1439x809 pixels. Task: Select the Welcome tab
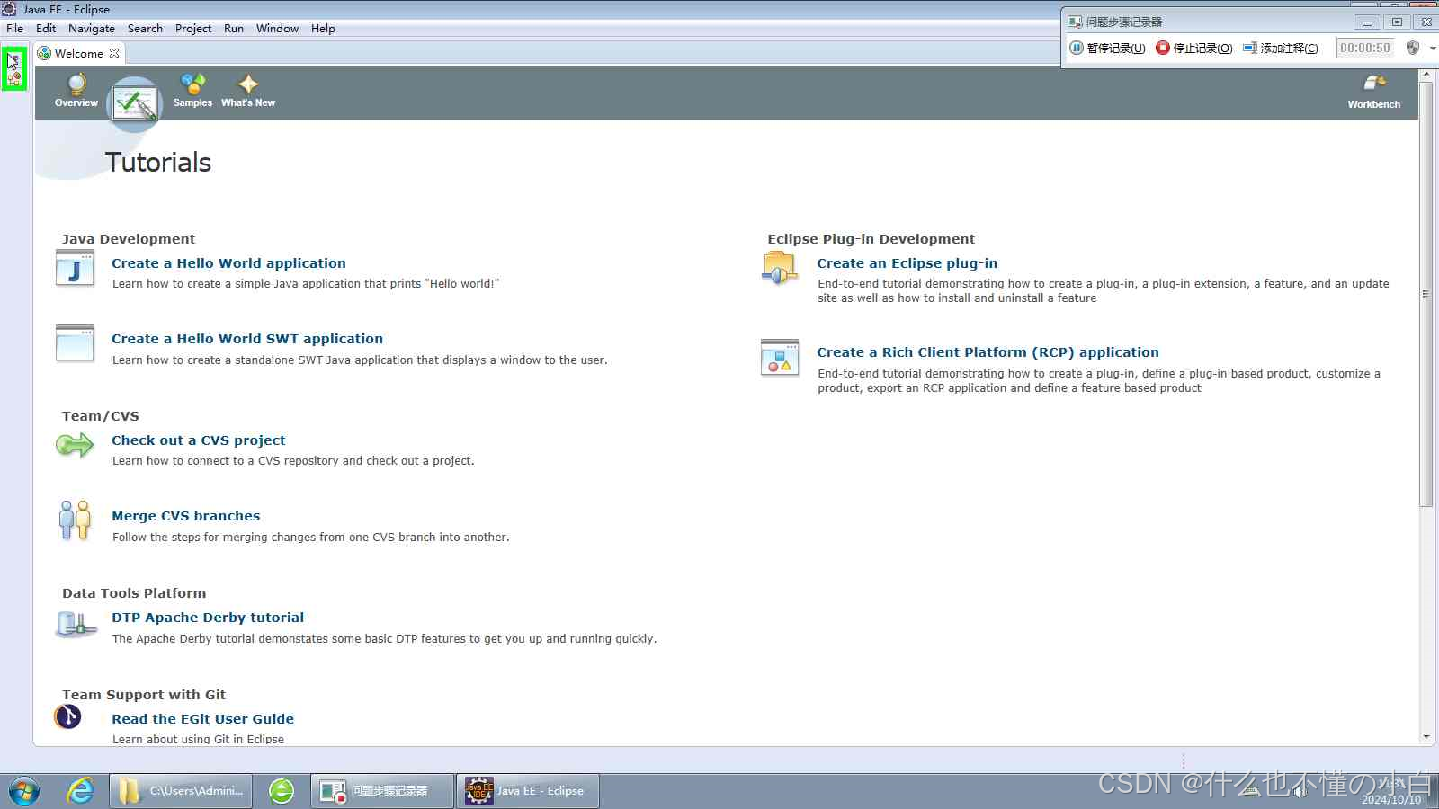coord(79,53)
